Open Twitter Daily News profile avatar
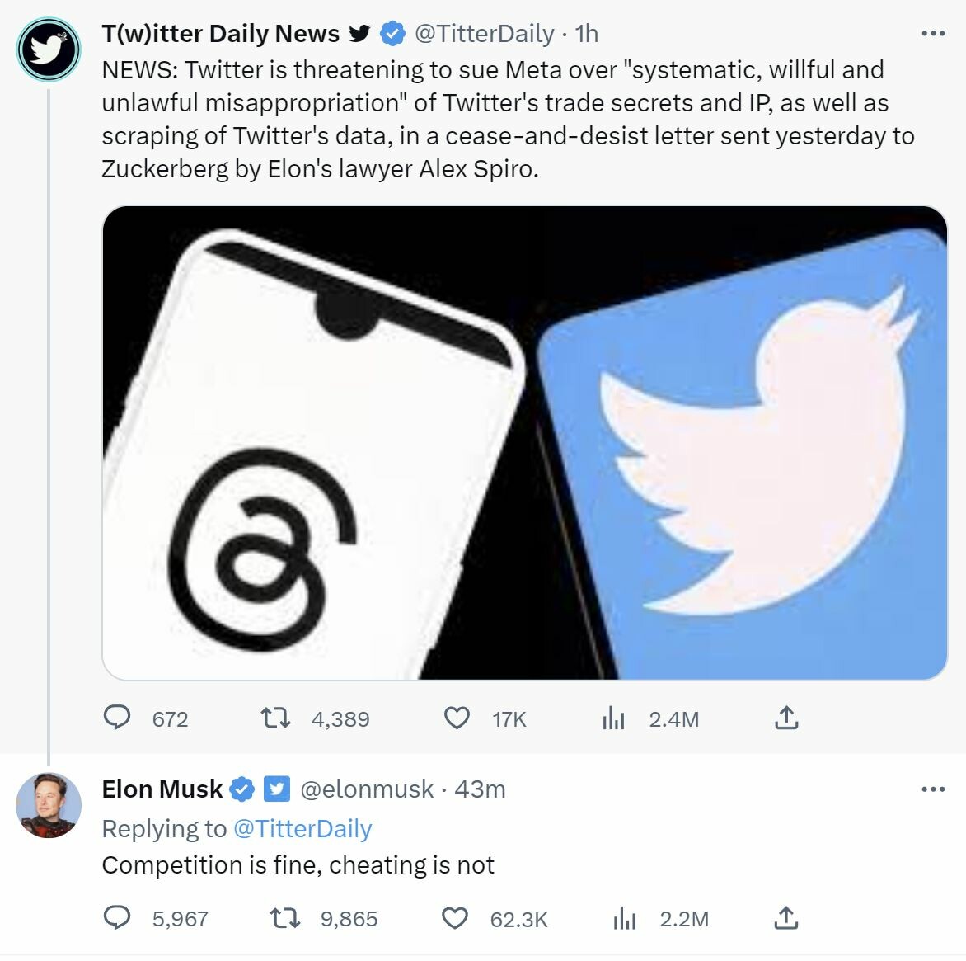966x961 pixels. tap(49, 49)
